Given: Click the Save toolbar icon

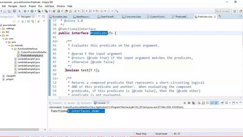Looking at the screenshot, I should [x=5, y=11].
